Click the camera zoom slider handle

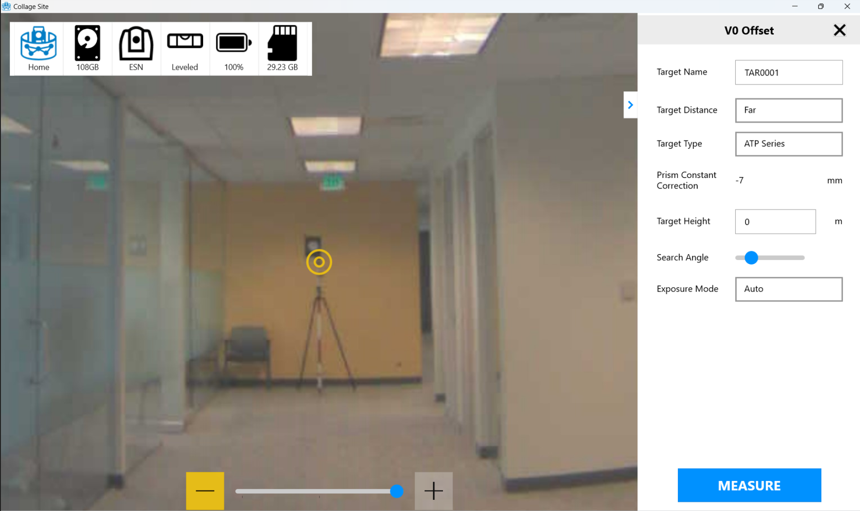pyautogui.click(x=396, y=491)
